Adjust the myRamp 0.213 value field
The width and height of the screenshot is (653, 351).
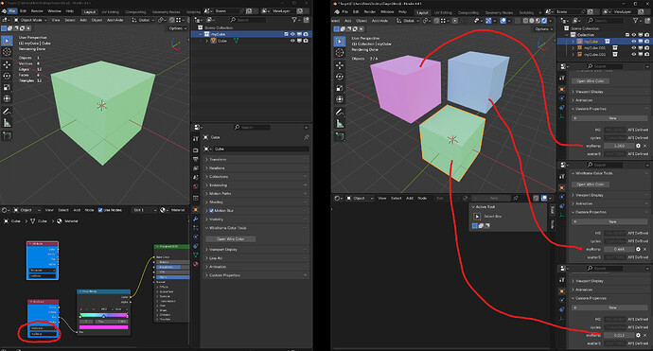[x=619, y=335]
